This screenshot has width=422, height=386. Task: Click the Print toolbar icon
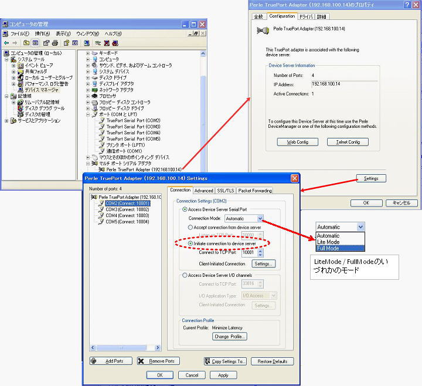coord(56,43)
